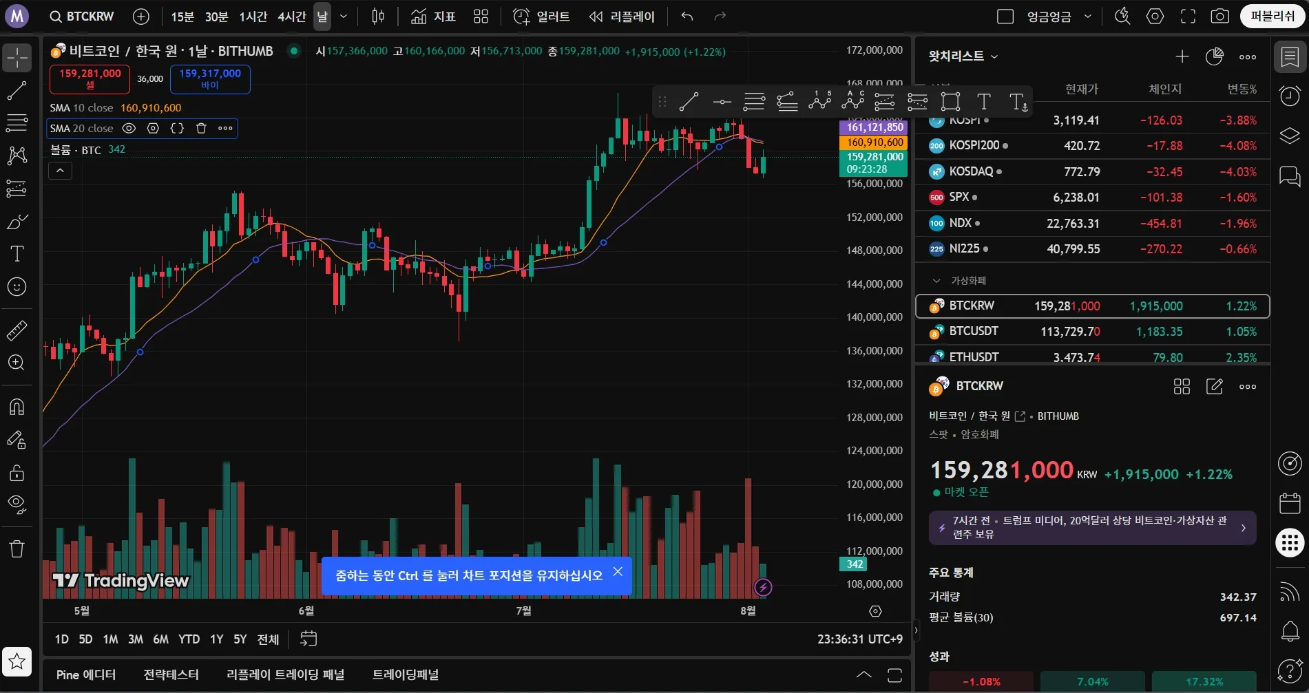Select the crosshair cursor tool
Screen dimensions: 1309x693
click(x=17, y=58)
